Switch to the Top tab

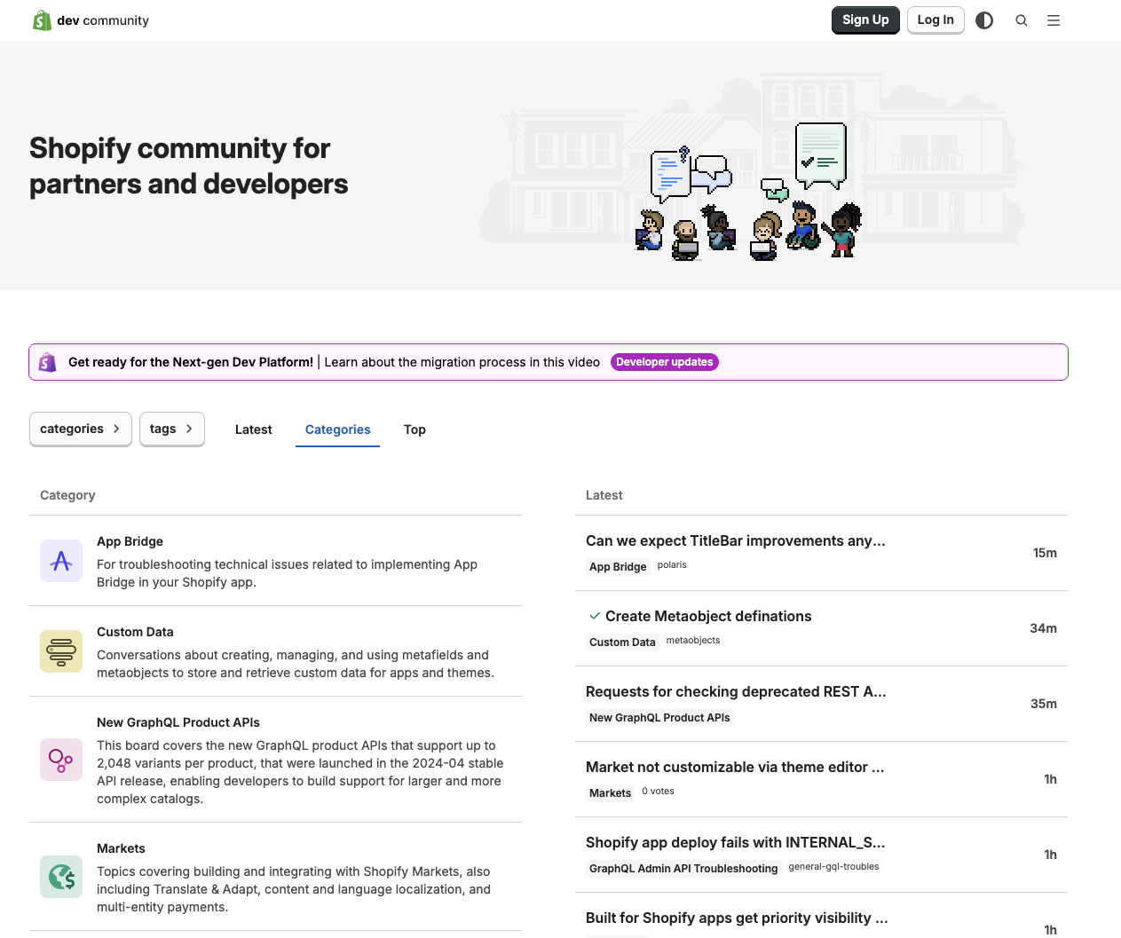tap(414, 430)
